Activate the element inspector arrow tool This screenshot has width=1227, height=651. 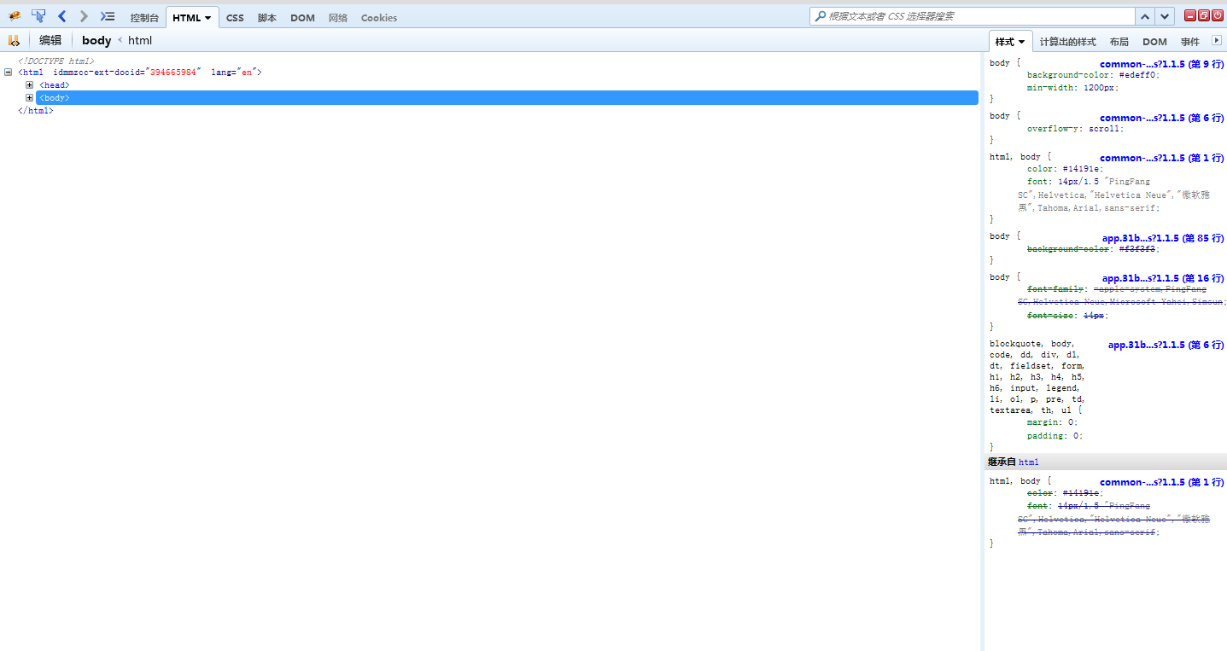coord(38,16)
